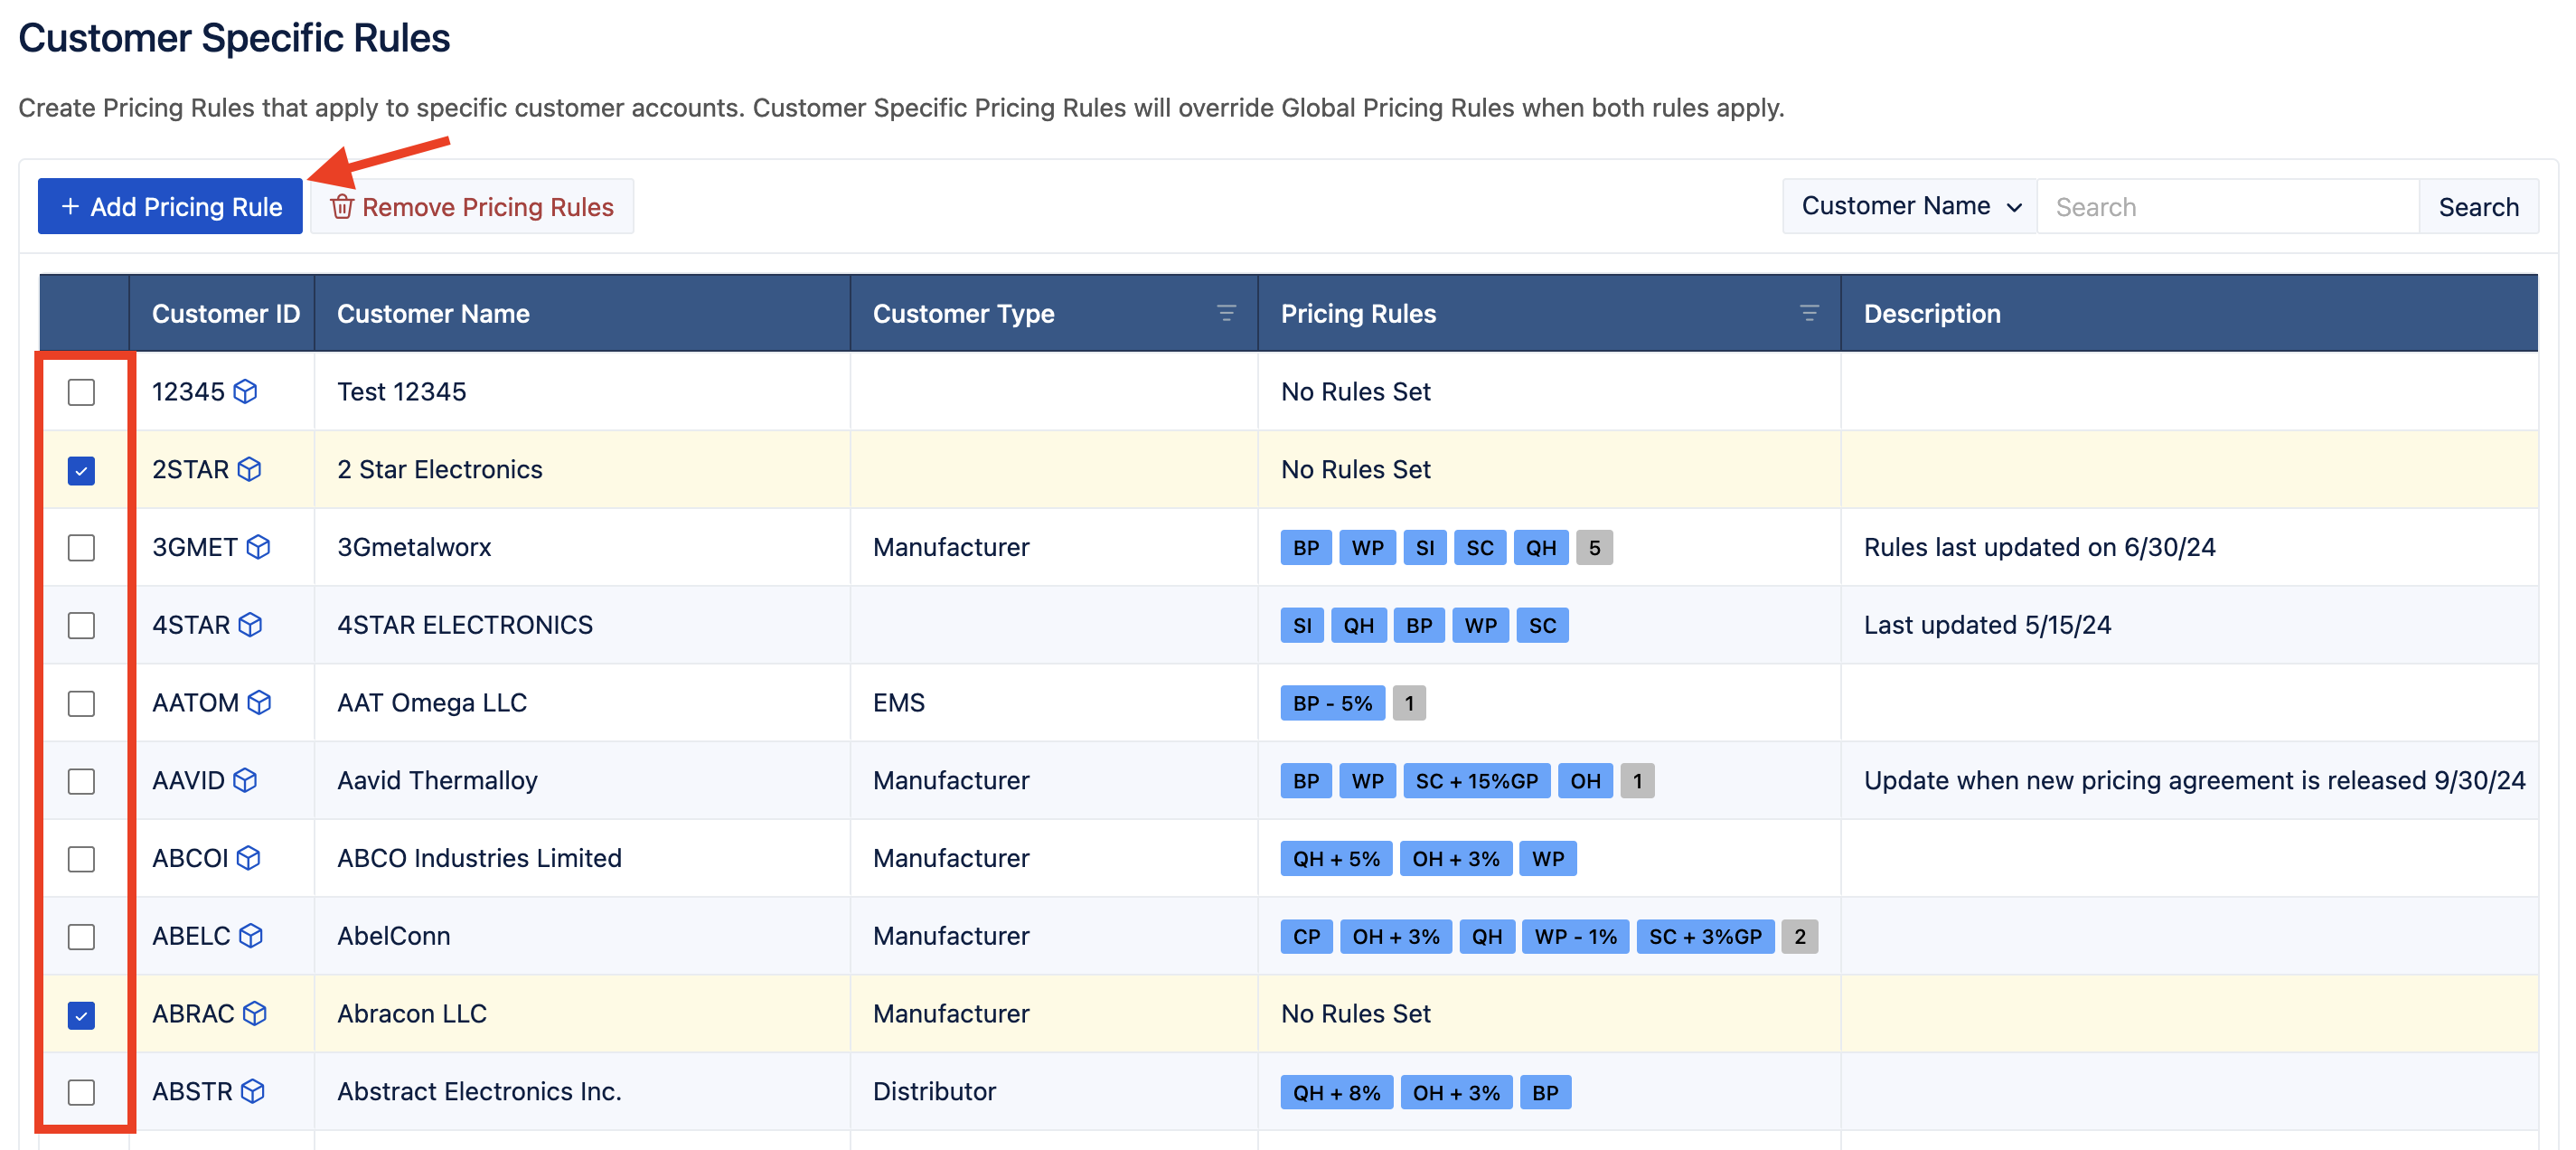
Task: Click the SC + 3%GP rule tag
Action: tap(1705, 937)
